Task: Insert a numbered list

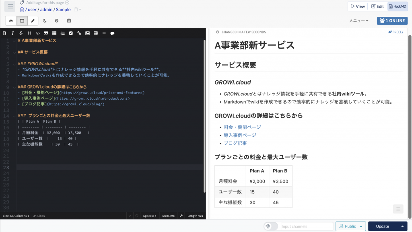Action: tap(62, 33)
